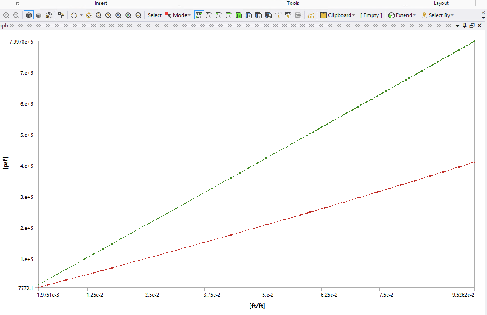Enable Face selection filter
Image resolution: width=487 pixels, height=315 pixels.
(229, 15)
